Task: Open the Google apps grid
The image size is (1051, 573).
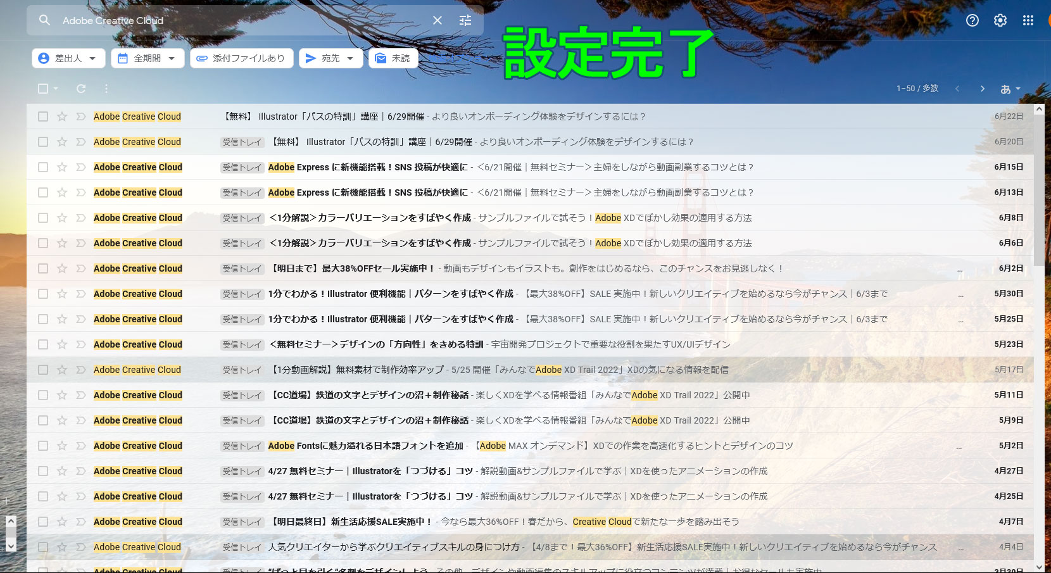Action: pos(1028,20)
